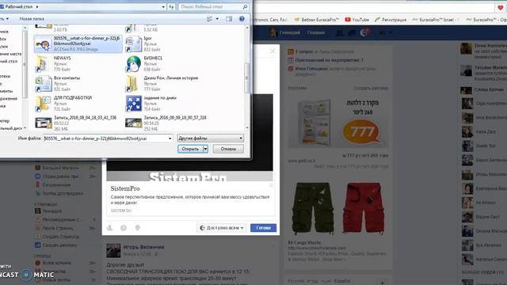The image size is (507, 285).
Task: Click the magnifier icon in the dialog search box
Action: point(245,7)
